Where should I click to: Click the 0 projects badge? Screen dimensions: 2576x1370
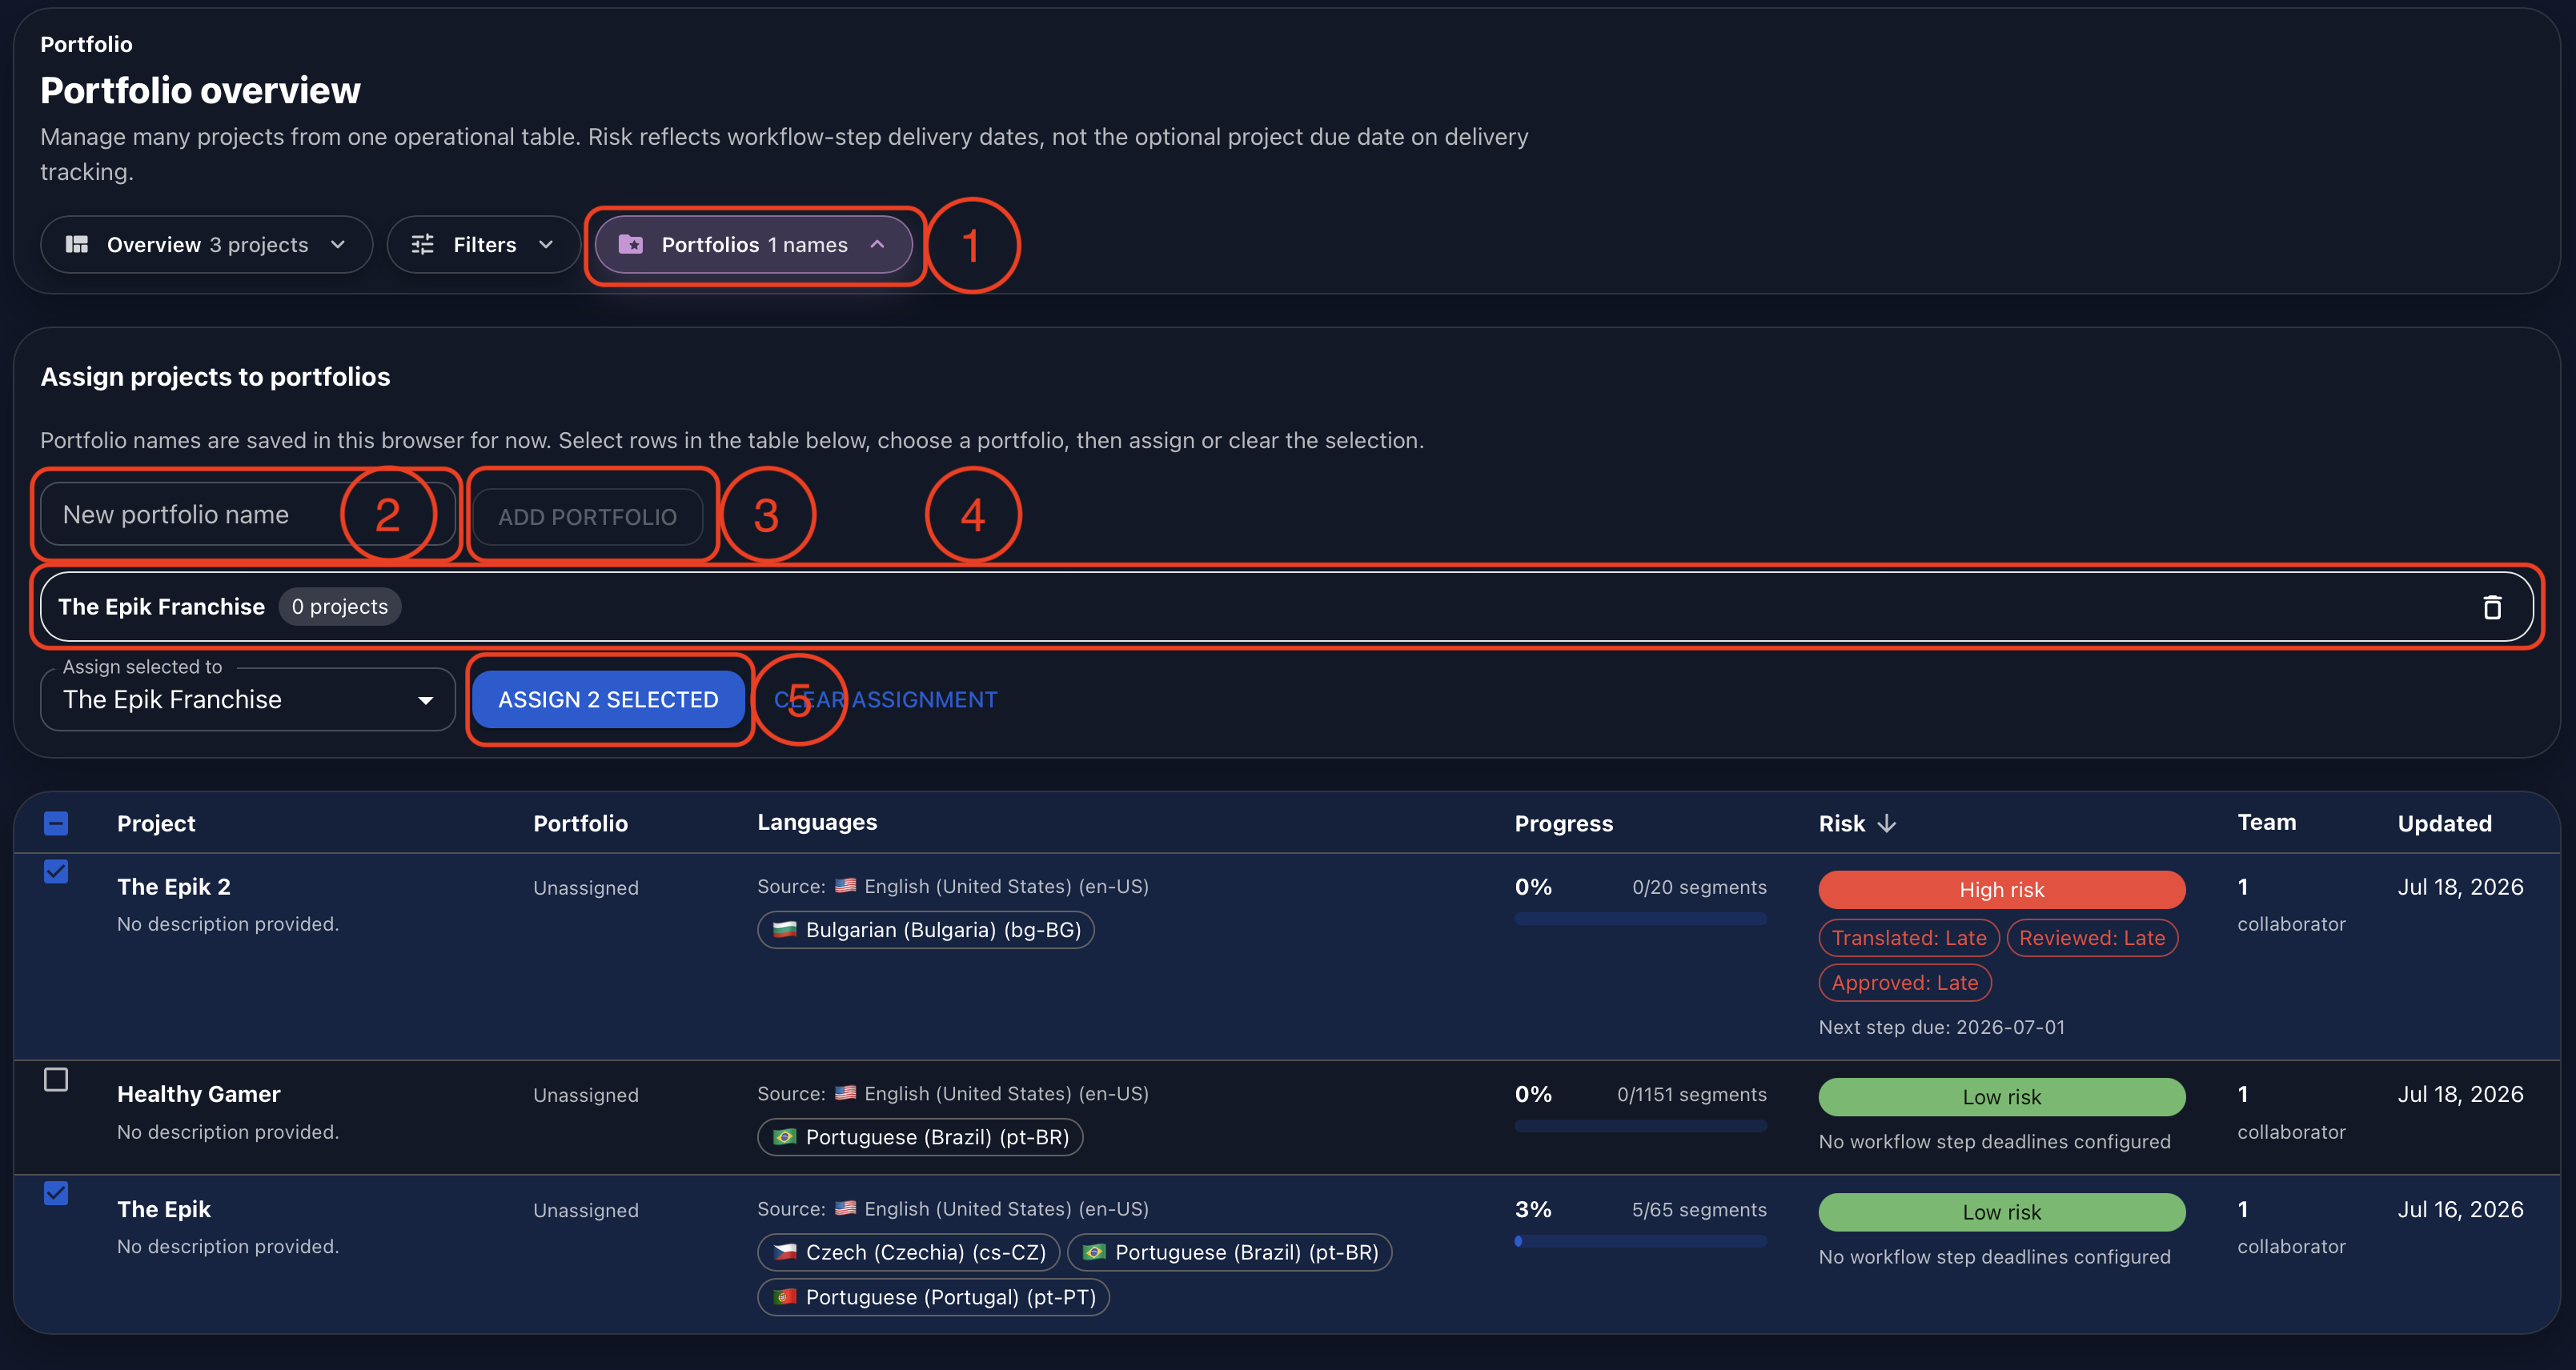(x=340, y=607)
